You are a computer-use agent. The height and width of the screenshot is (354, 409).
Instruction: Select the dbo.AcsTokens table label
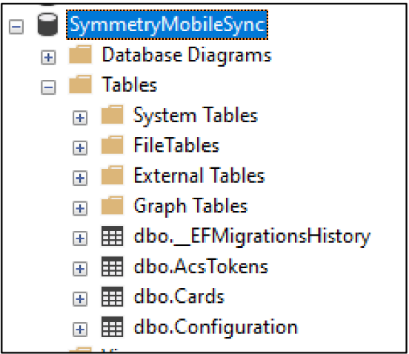201,266
